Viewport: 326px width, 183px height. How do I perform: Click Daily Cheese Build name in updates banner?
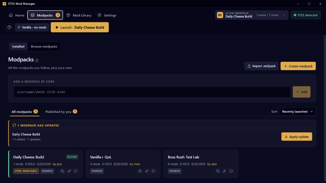[x=26, y=134]
